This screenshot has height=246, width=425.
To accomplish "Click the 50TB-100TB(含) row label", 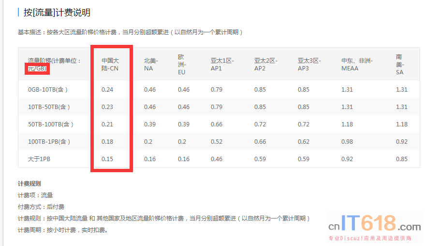I will [51, 124].
